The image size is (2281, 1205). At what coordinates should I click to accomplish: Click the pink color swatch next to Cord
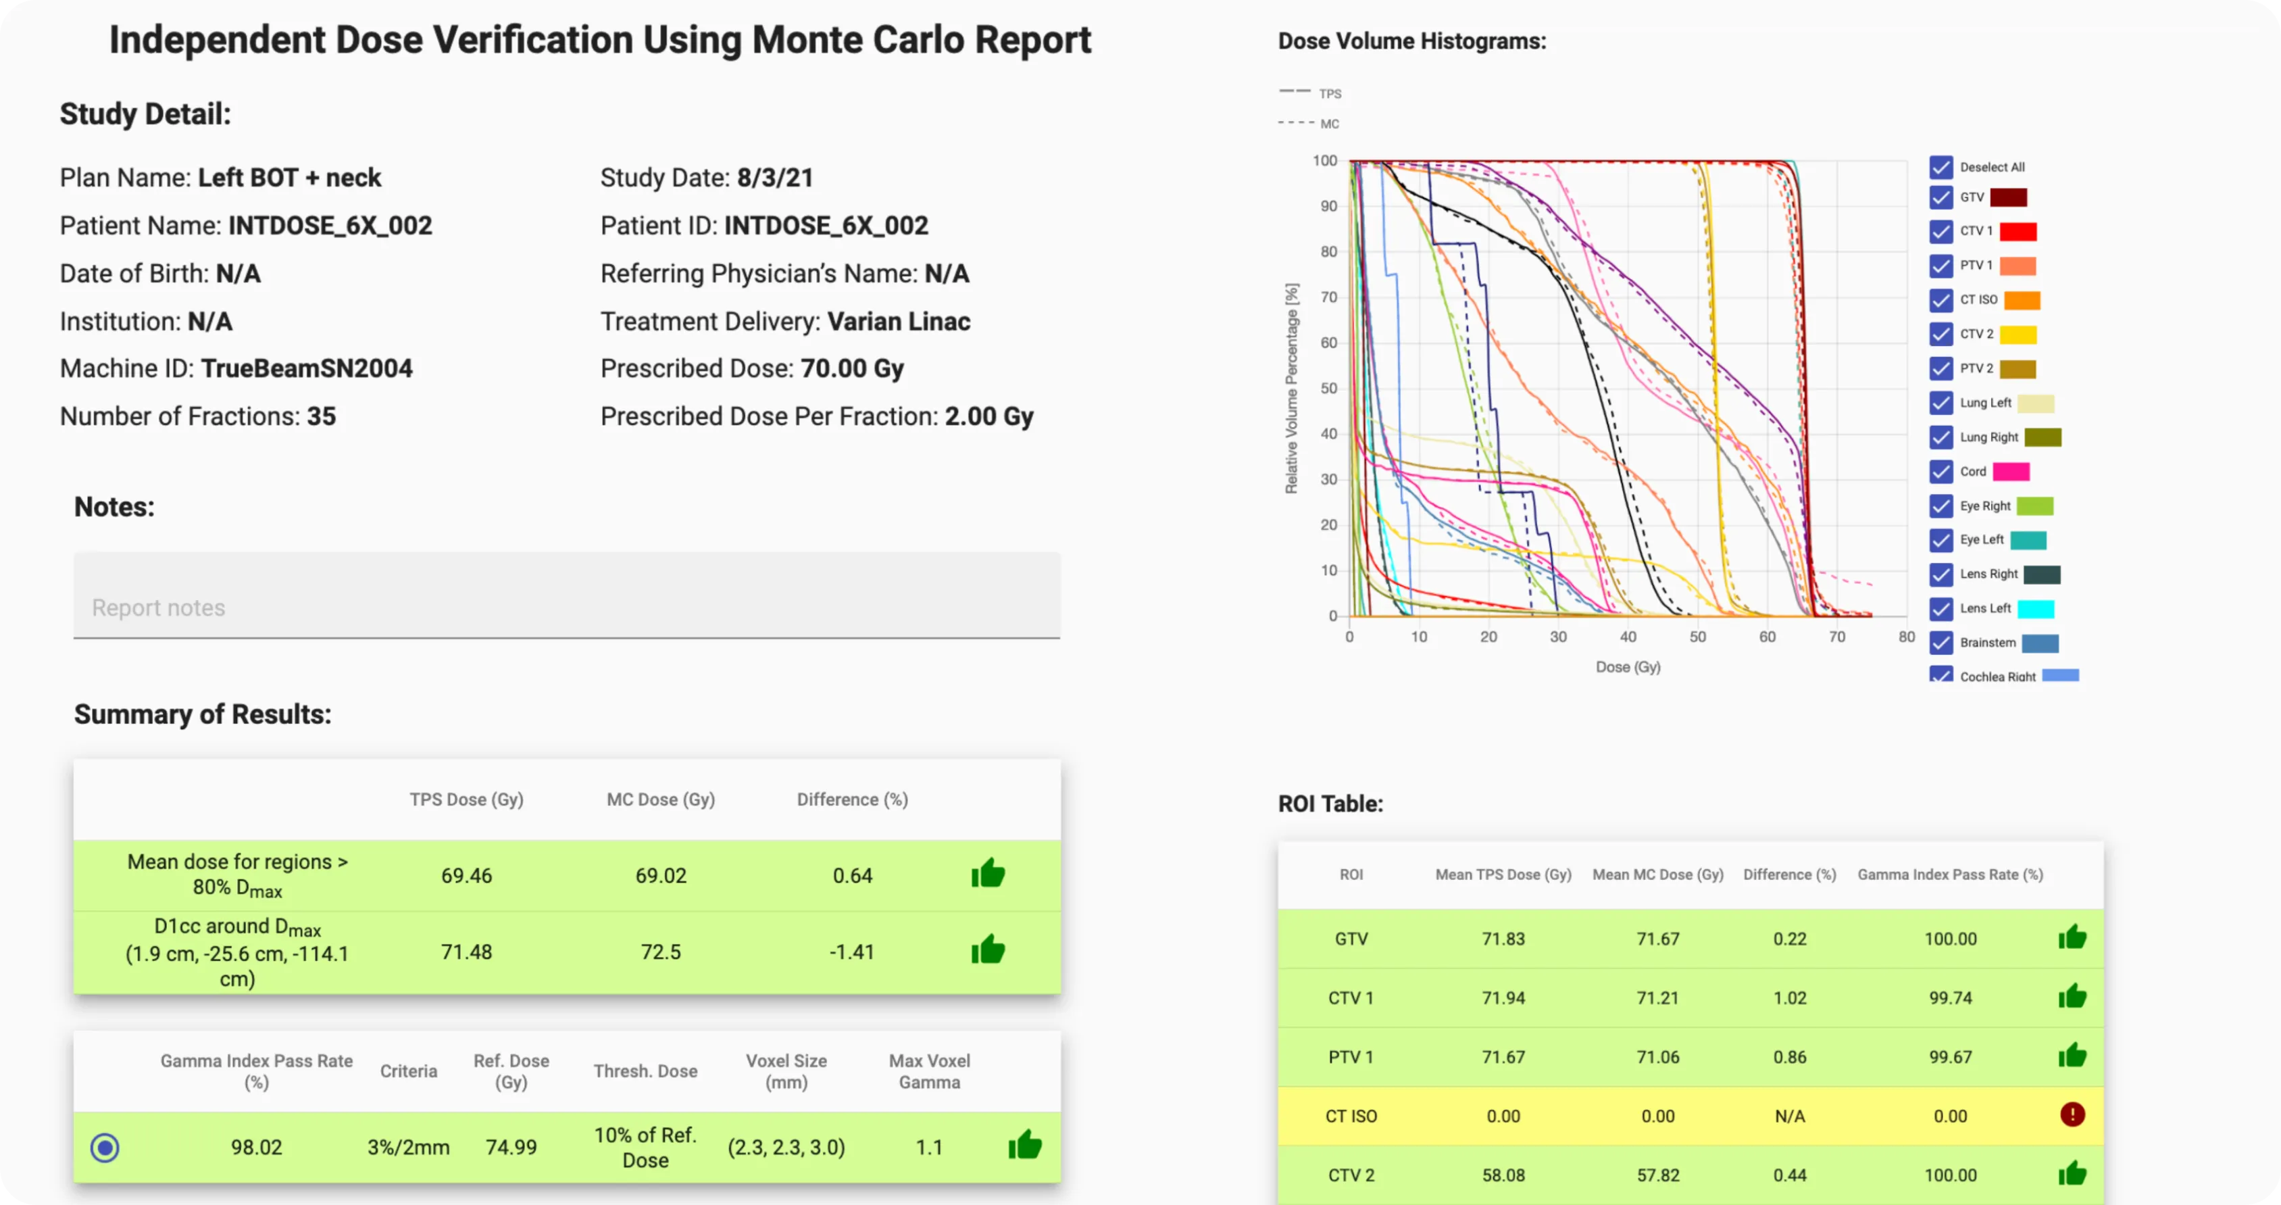[2013, 471]
